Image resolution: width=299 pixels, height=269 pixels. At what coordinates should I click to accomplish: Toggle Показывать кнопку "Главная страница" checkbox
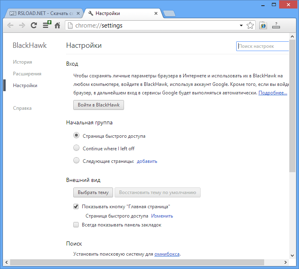(x=76, y=207)
